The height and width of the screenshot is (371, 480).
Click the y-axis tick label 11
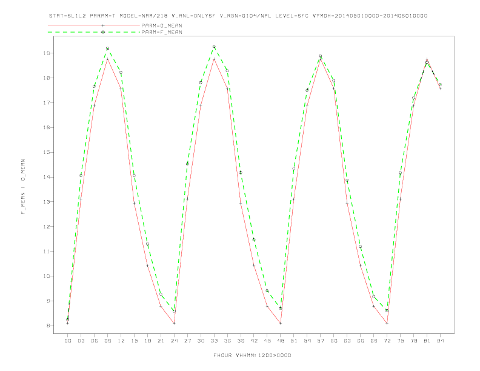47,252
